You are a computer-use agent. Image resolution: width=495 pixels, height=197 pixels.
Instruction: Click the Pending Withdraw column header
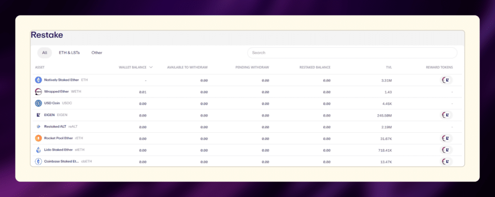(252, 67)
